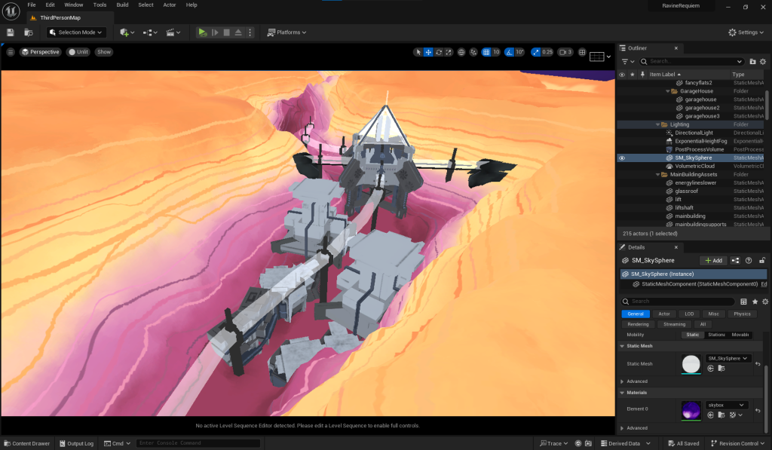Open the Browse content icon beside Save

29,32
